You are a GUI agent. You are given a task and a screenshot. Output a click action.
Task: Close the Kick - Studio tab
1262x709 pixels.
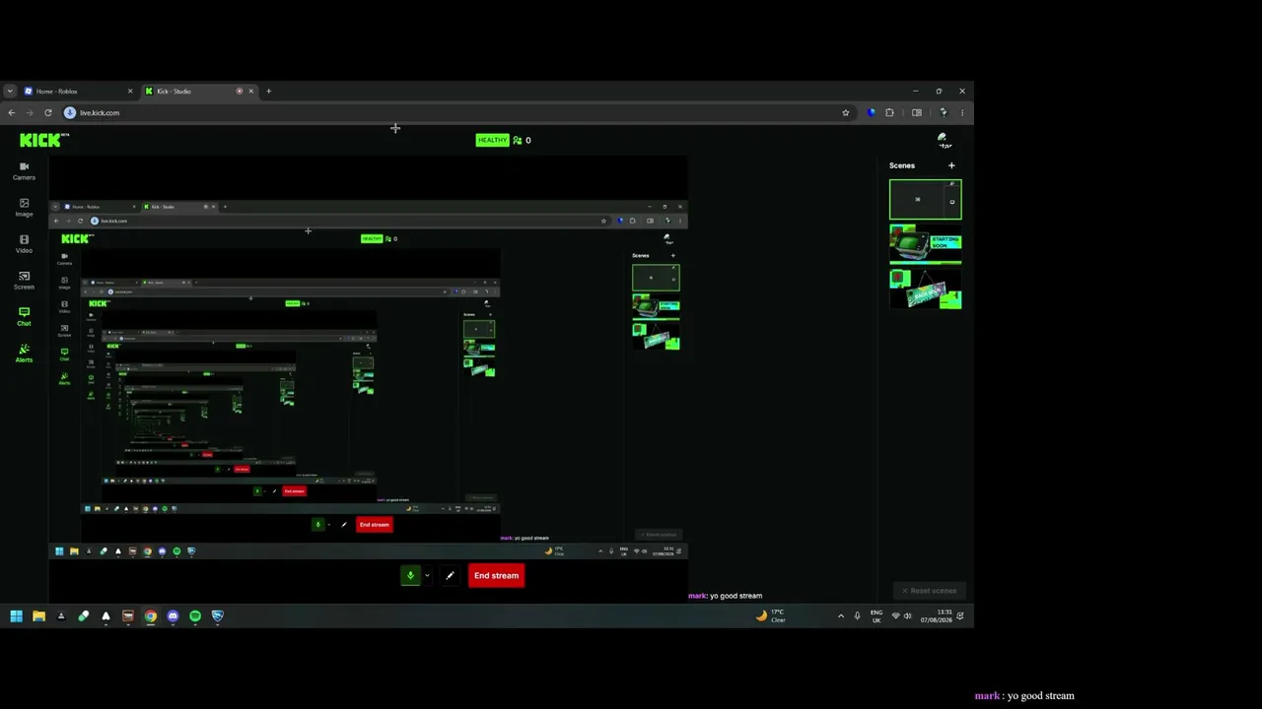[250, 92]
